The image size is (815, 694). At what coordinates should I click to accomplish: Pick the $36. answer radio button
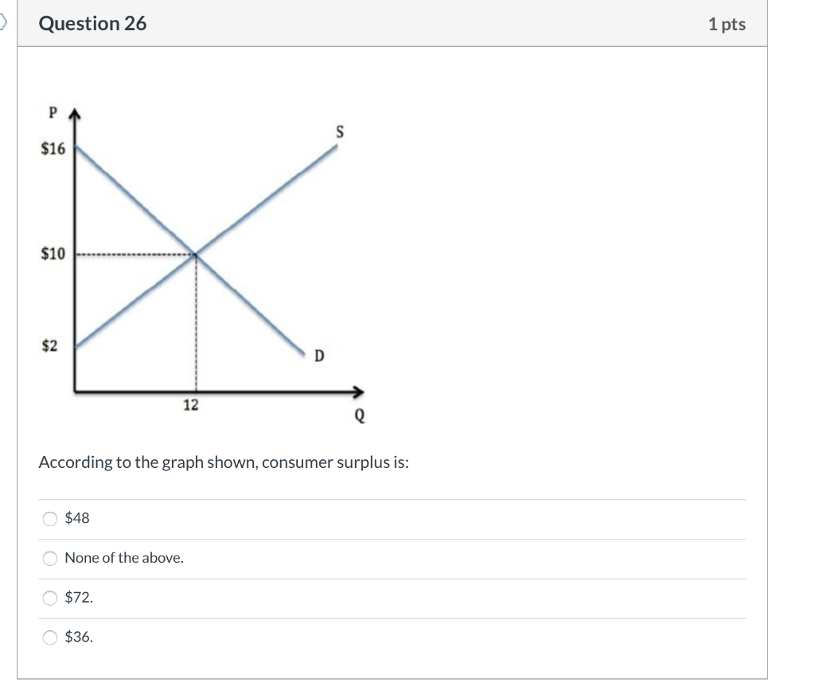(x=49, y=637)
